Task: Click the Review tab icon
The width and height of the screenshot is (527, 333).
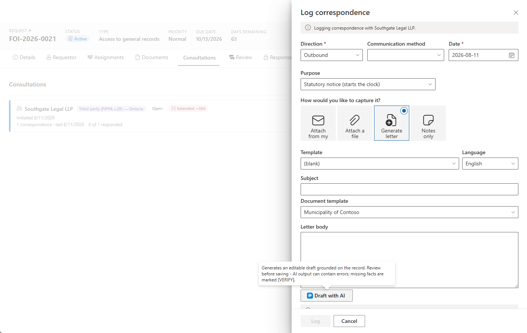Action: click(232, 57)
